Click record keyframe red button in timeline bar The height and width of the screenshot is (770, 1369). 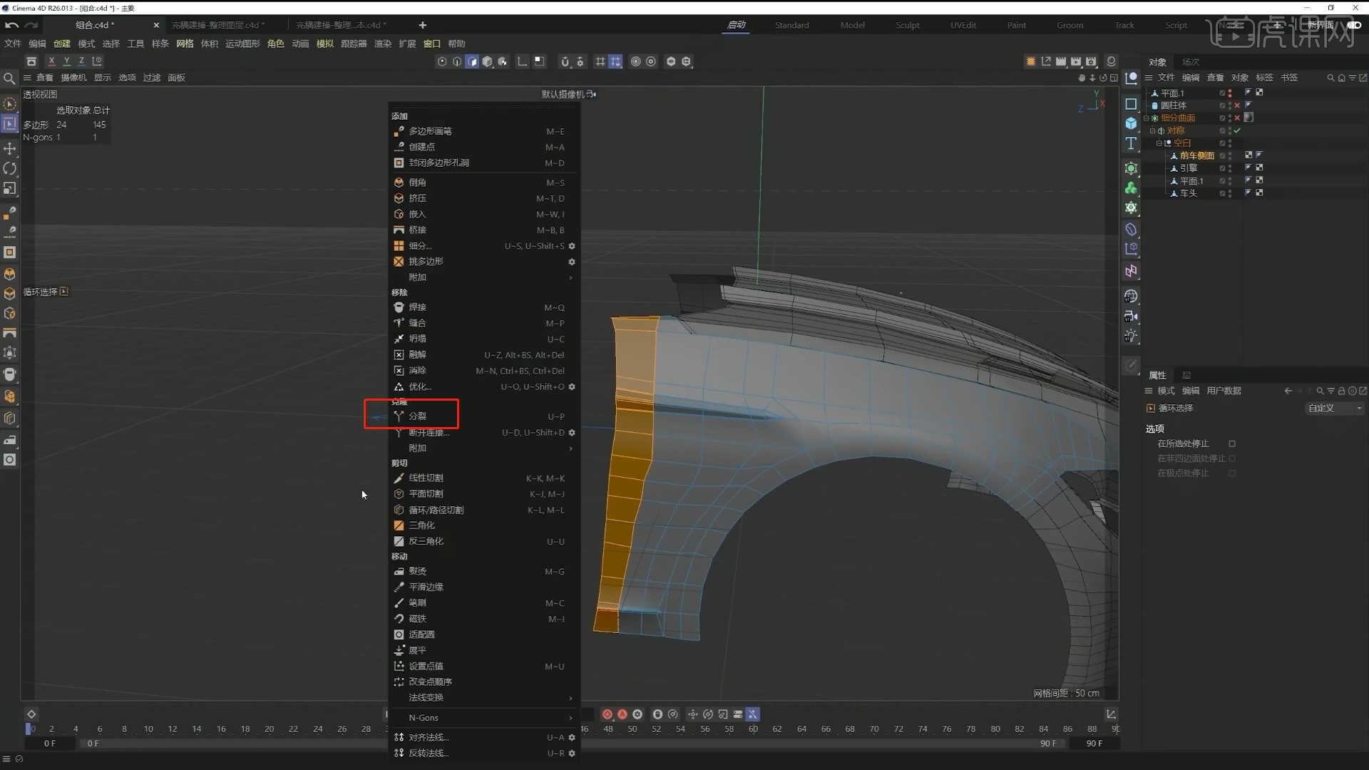(607, 714)
